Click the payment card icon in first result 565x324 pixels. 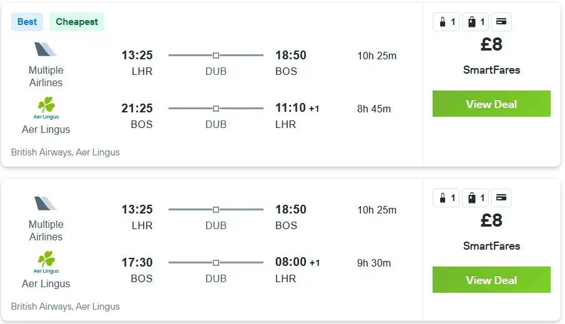501,22
